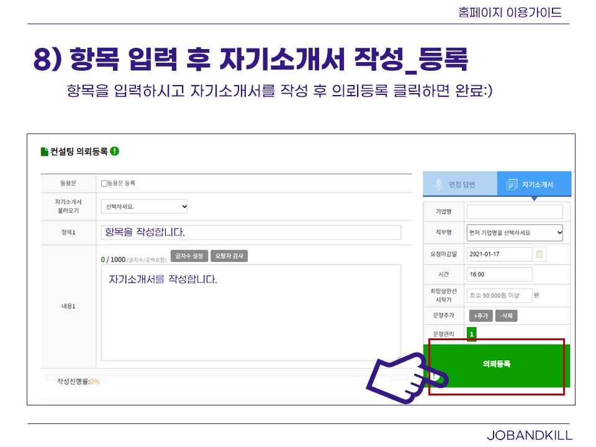The image size is (596, 447).
Task: Click the 기업명 input field
Action: [514, 212]
